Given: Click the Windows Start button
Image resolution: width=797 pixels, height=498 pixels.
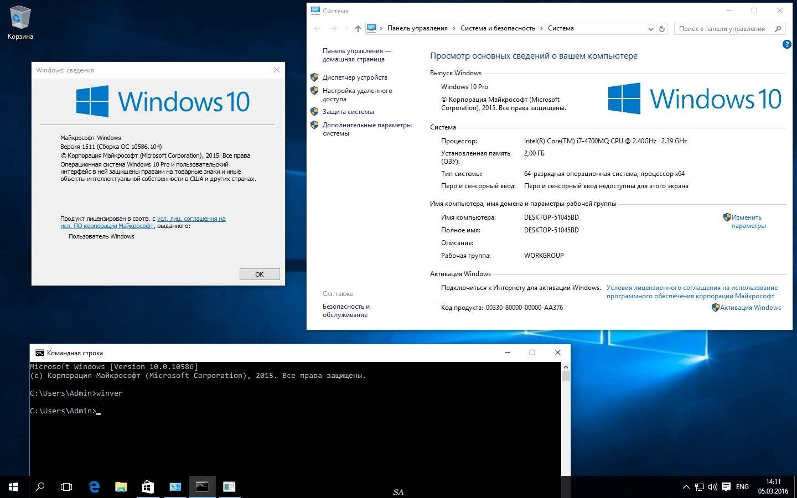Looking at the screenshot, I should pos(13,487).
